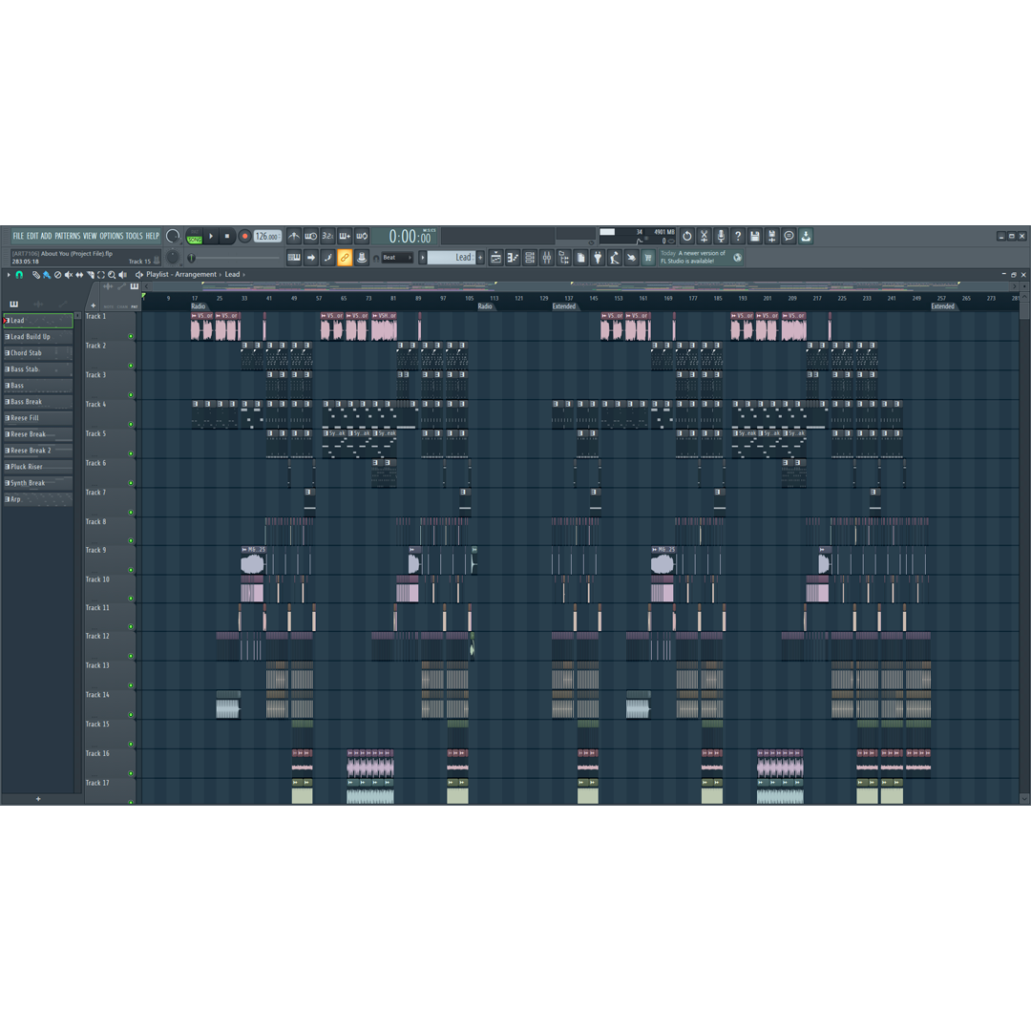Select the Lead Build Up pattern
Image resolution: width=1031 pixels, height=1031 pixels.
[x=38, y=337]
